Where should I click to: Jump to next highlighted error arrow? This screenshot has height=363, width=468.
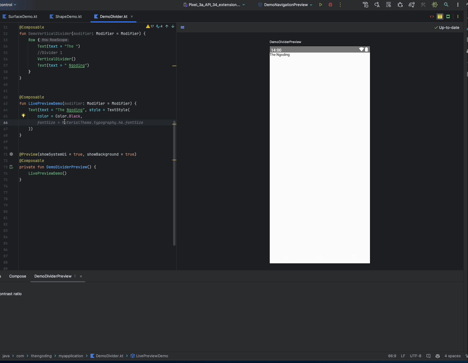(x=173, y=26)
